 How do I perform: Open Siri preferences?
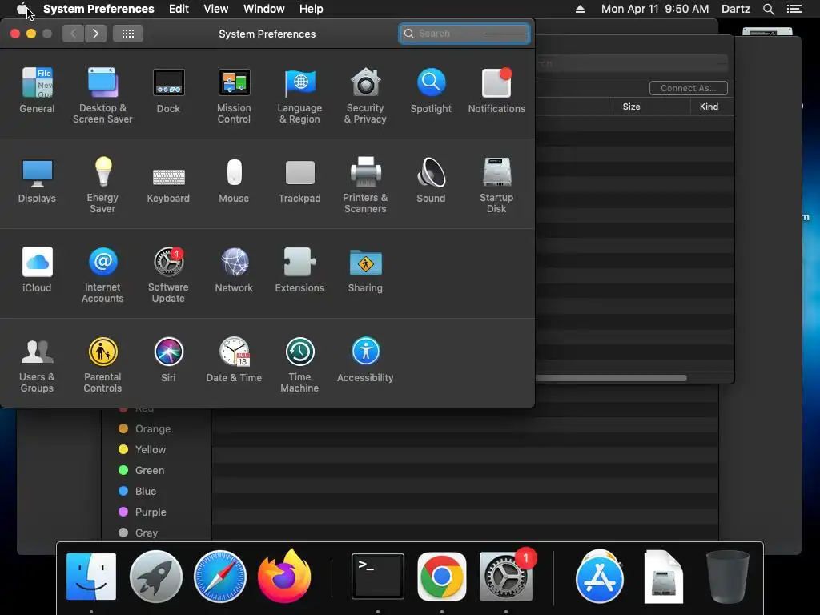tap(168, 360)
